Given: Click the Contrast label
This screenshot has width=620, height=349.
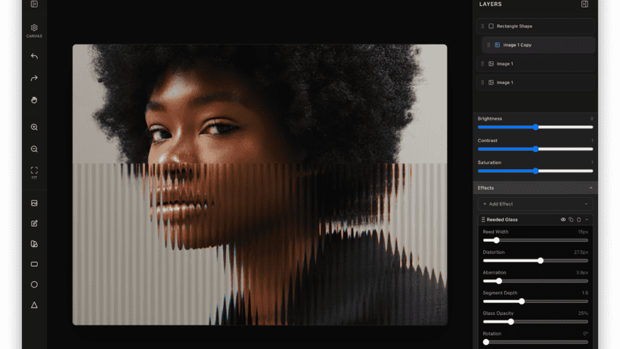Looking at the screenshot, I should pos(488,141).
